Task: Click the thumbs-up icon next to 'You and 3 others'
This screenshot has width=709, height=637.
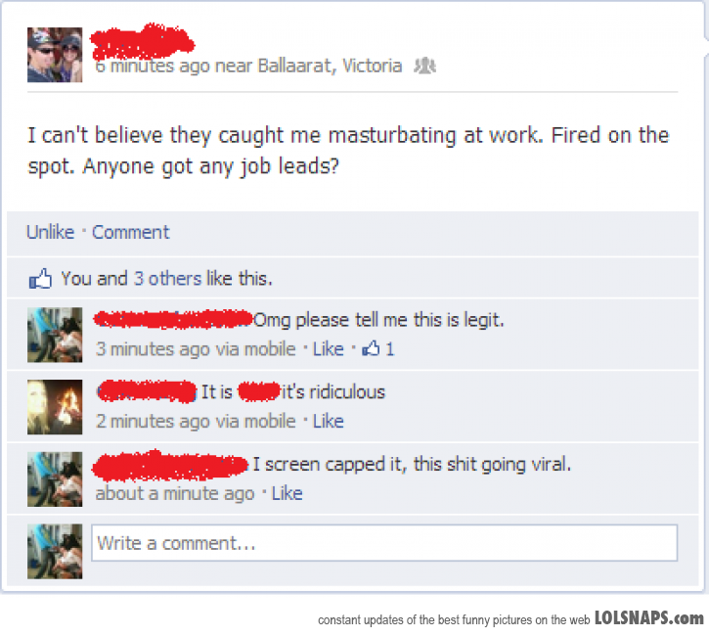Action: (x=40, y=279)
